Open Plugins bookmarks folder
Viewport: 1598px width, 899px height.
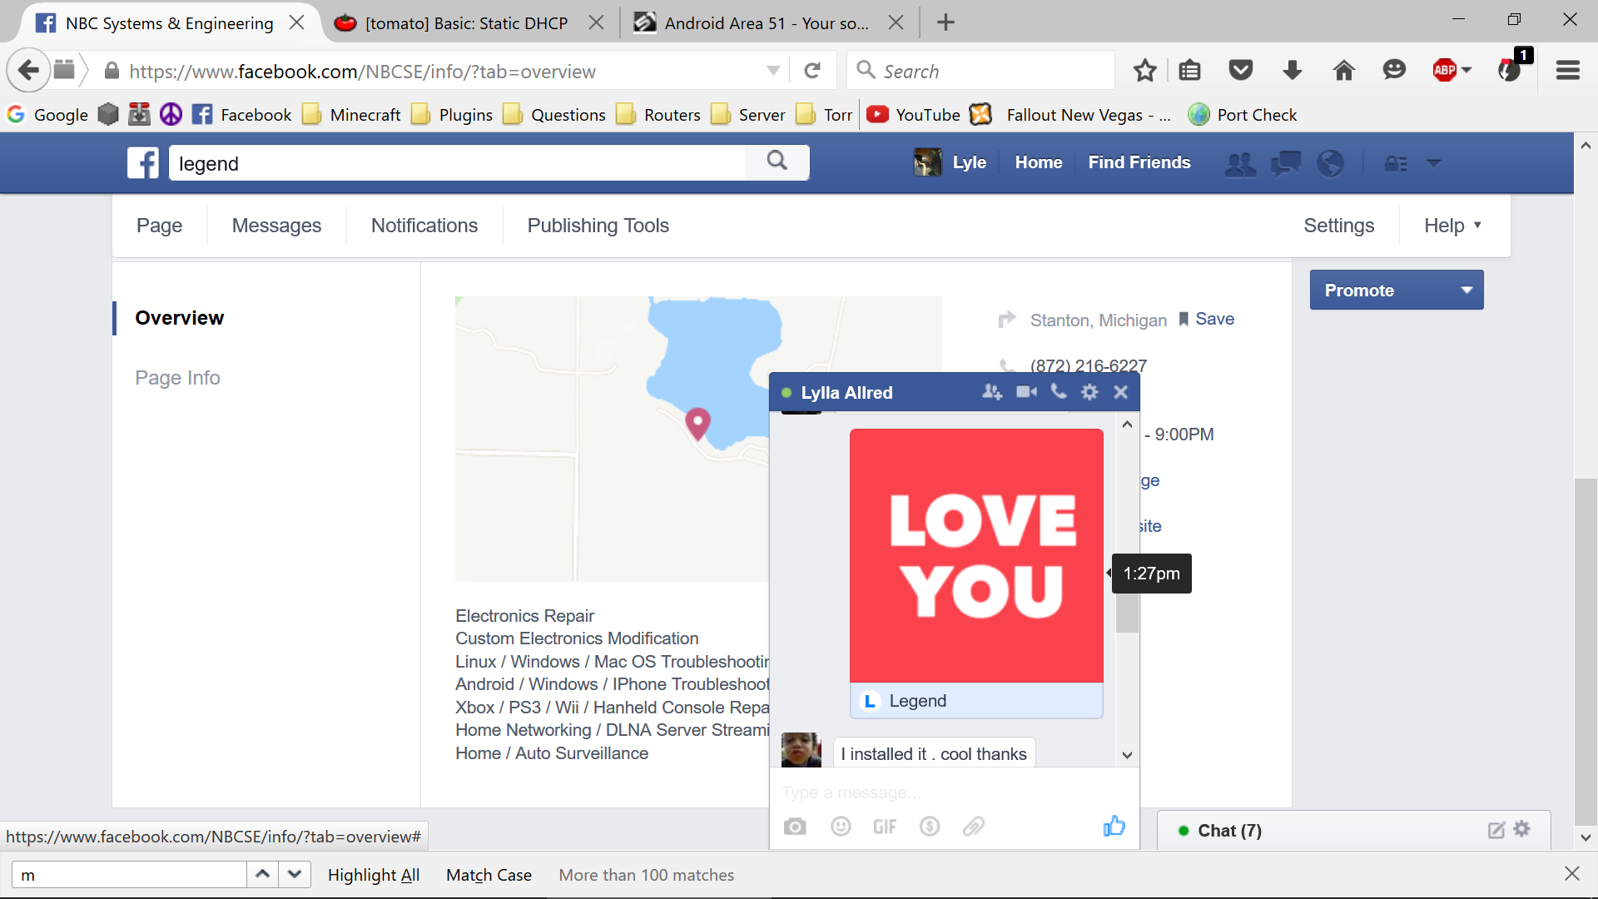(x=453, y=115)
